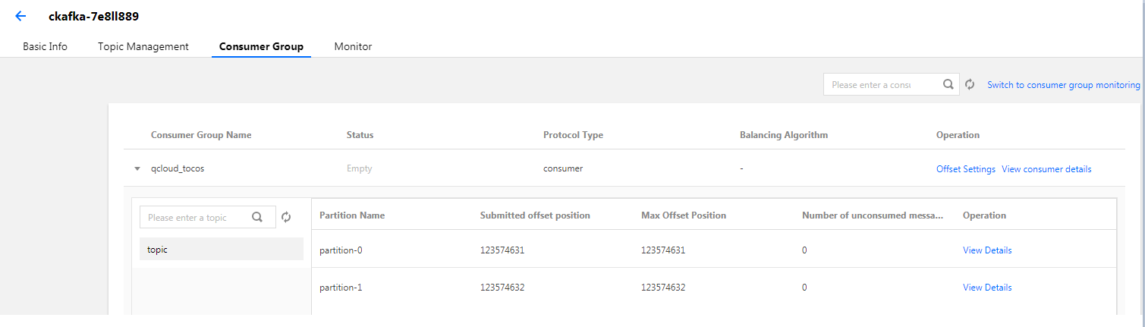Focus the consumer group search field
The height and width of the screenshot is (327, 1145).
pyautogui.click(x=880, y=85)
